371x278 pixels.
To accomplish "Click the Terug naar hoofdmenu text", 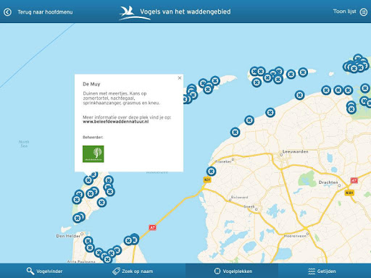I will (45, 12).
